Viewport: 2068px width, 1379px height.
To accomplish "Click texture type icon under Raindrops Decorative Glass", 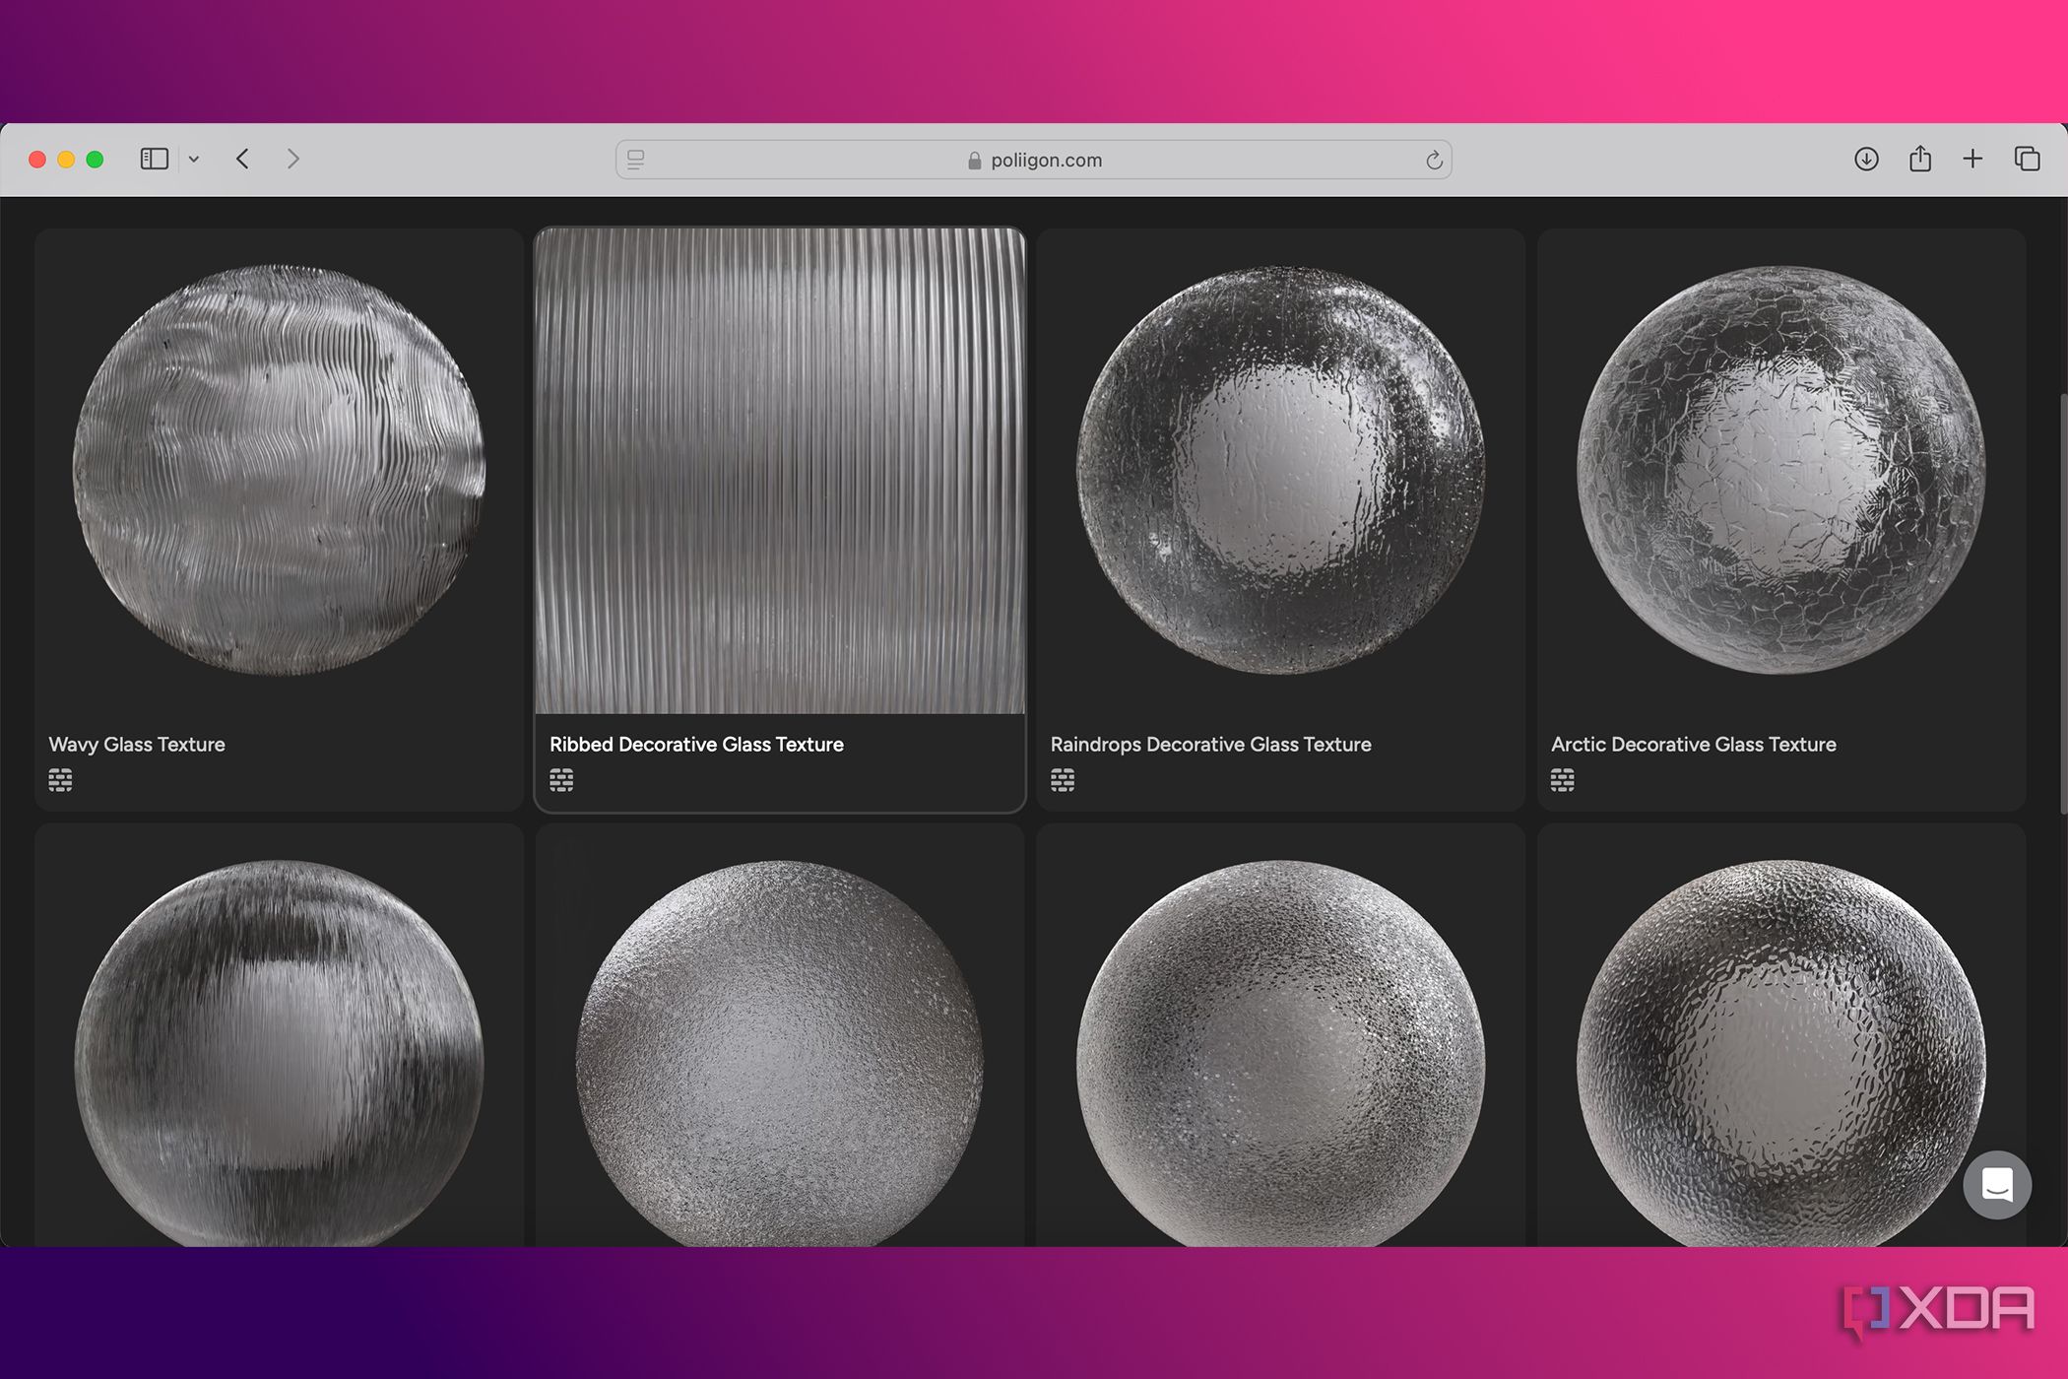I will point(1063,780).
